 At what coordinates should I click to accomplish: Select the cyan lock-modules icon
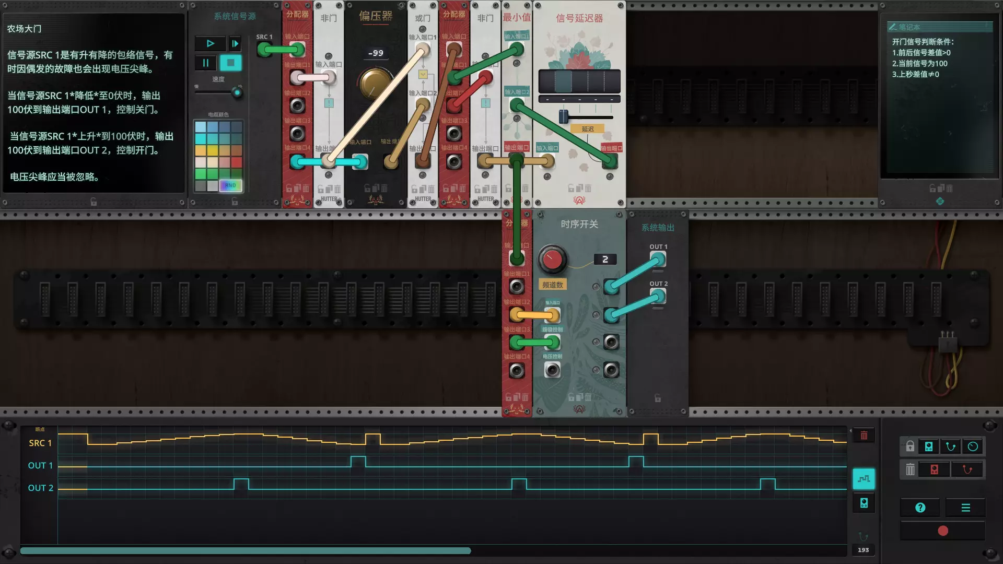(x=929, y=446)
